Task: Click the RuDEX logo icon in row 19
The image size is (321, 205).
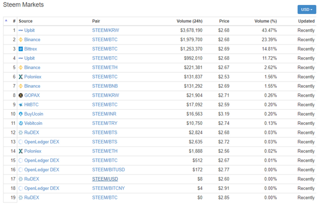Action: 21,197
